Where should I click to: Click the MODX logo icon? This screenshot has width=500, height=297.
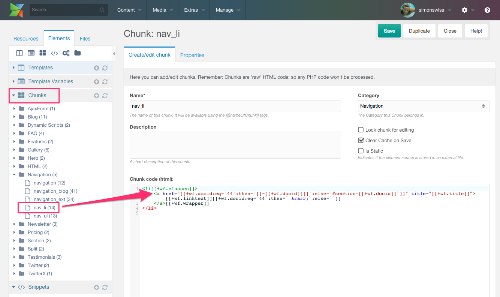pos(16,10)
